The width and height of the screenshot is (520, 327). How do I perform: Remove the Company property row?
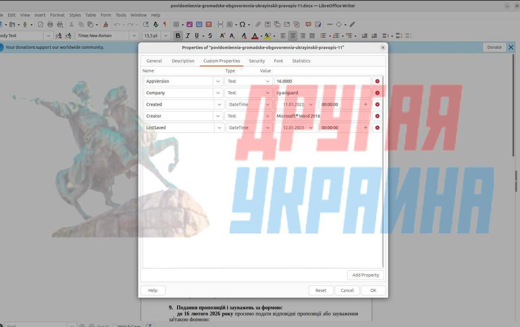click(x=377, y=93)
